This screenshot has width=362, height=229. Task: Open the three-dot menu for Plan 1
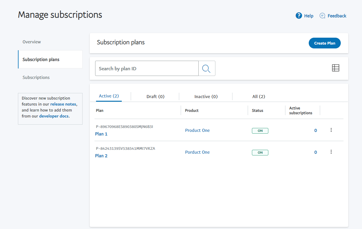331,130
